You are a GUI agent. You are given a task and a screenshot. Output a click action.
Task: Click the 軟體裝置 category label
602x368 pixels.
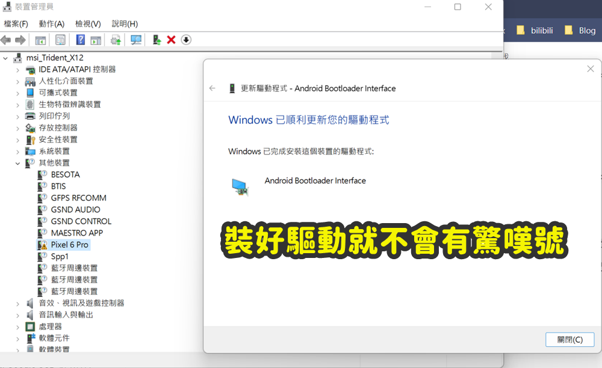[54, 349]
